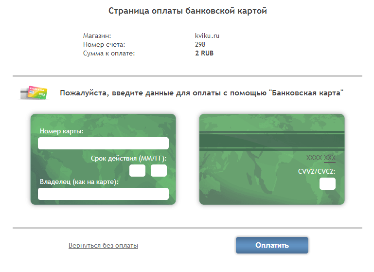
Task: Click the expiry year field
Action: click(x=159, y=171)
